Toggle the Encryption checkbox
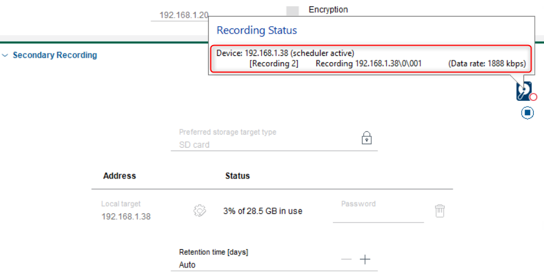The height and width of the screenshot is (276, 544). point(293,10)
